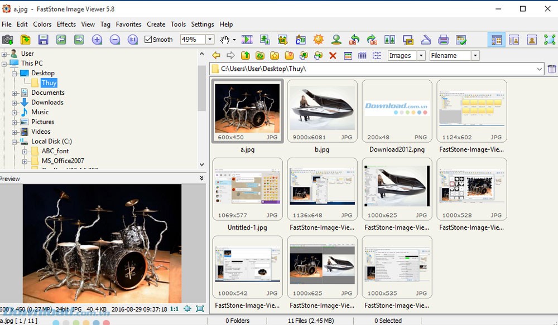This screenshot has height=325, width=558.
Task: Open the Compare Images tool icon
Action: pyautogui.click(x=389, y=39)
